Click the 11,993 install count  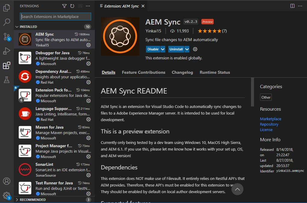(x=180, y=31)
